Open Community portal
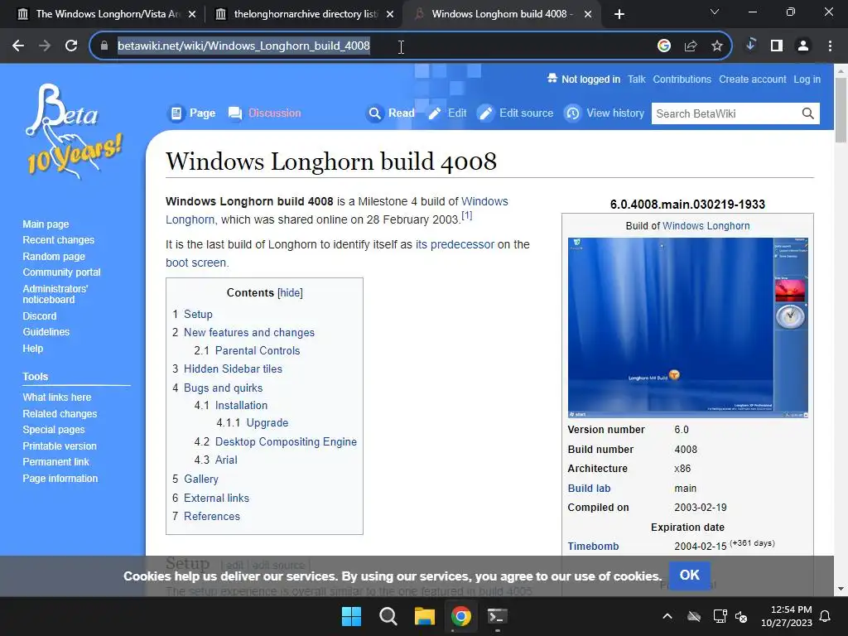The image size is (848, 636). pyautogui.click(x=61, y=272)
